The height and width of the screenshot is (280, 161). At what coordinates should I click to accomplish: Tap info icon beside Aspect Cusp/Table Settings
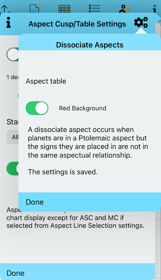coord(9,23)
